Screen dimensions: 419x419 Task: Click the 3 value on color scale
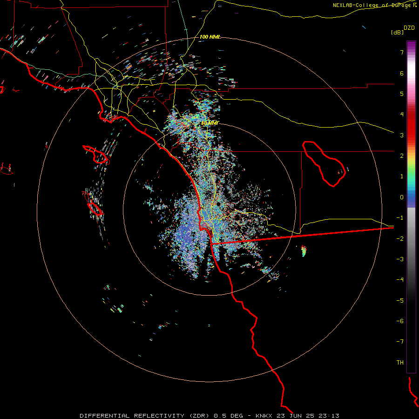click(x=402, y=135)
